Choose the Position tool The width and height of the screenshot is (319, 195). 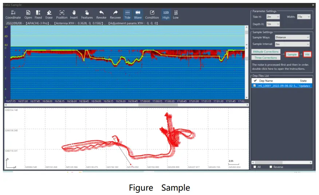(x=62, y=15)
